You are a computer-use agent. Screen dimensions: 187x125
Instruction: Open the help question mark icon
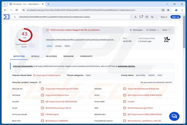tap(147, 17)
